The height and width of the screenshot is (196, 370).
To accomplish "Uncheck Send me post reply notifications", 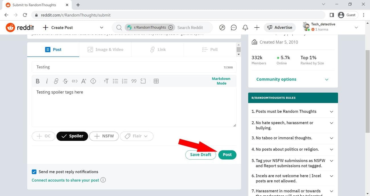I will click(34, 172).
